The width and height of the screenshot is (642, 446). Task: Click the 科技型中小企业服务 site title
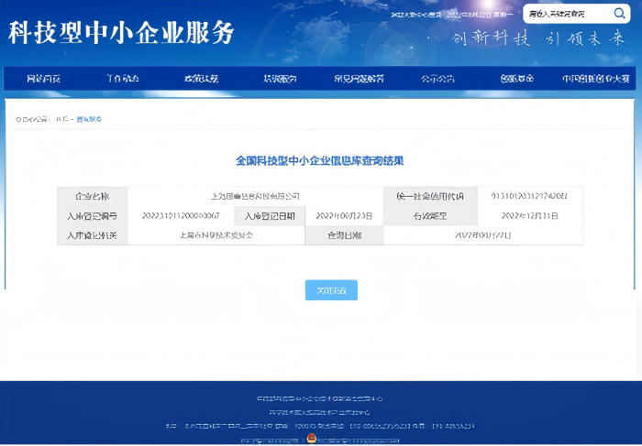[x=122, y=33]
